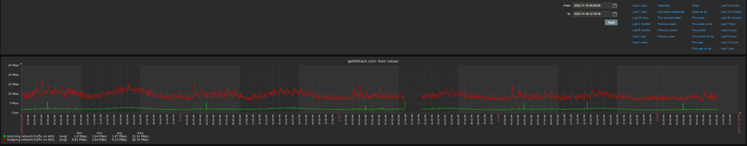
Task: Click the 8.61 Mbps last outgoing value
Action: click(x=79, y=139)
